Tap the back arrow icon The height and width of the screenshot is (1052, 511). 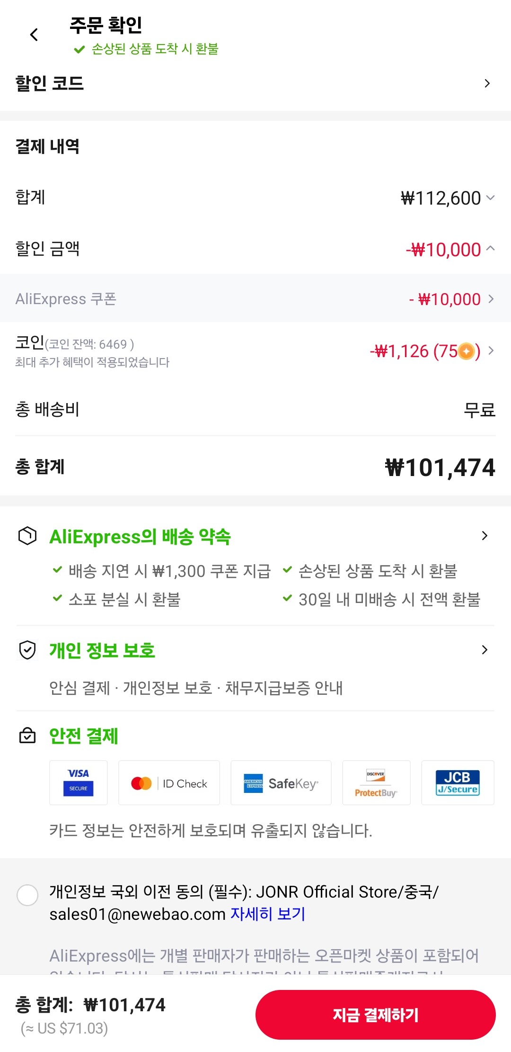34,35
